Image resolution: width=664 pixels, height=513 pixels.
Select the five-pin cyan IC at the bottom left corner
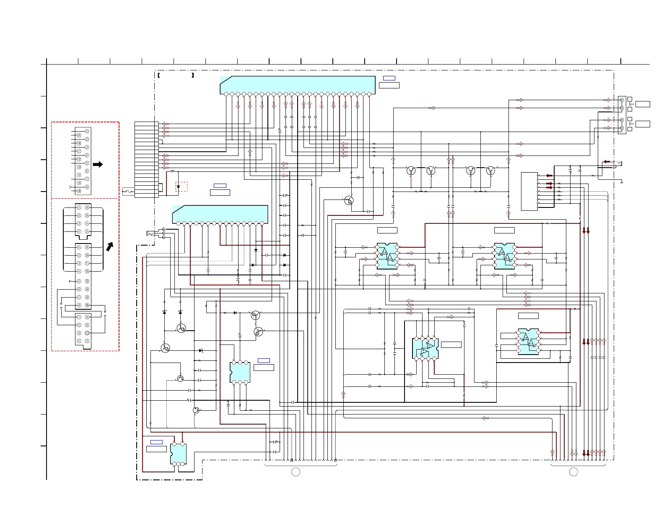(x=179, y=454)
